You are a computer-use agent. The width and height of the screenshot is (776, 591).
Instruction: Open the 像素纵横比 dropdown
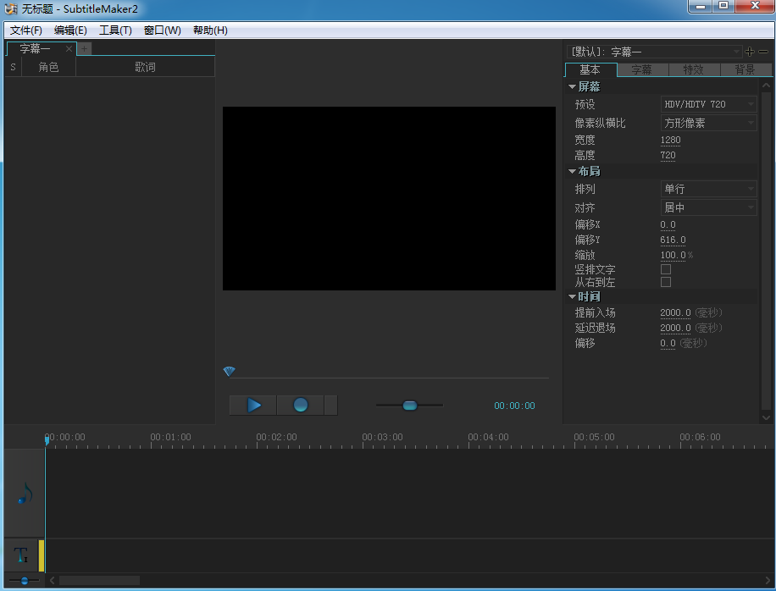(708, 123)
